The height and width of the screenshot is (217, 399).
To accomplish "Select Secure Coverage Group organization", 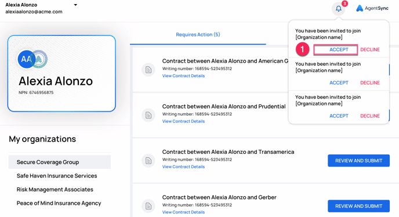I will click(x=60, y=162).
